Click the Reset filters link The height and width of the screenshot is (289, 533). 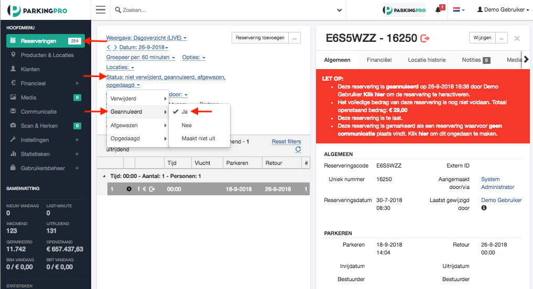point(286,141)
